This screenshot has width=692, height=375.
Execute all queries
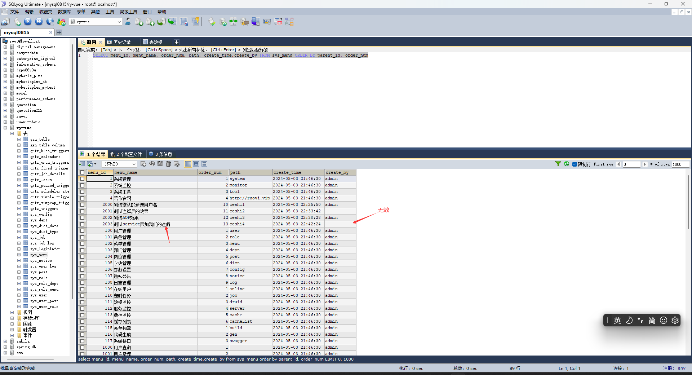pos(39,22)
